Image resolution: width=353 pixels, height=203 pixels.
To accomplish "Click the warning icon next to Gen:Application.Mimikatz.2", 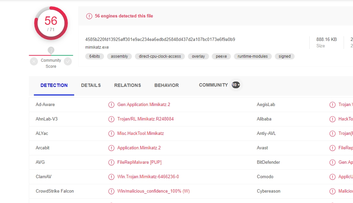I will point(111,105).
